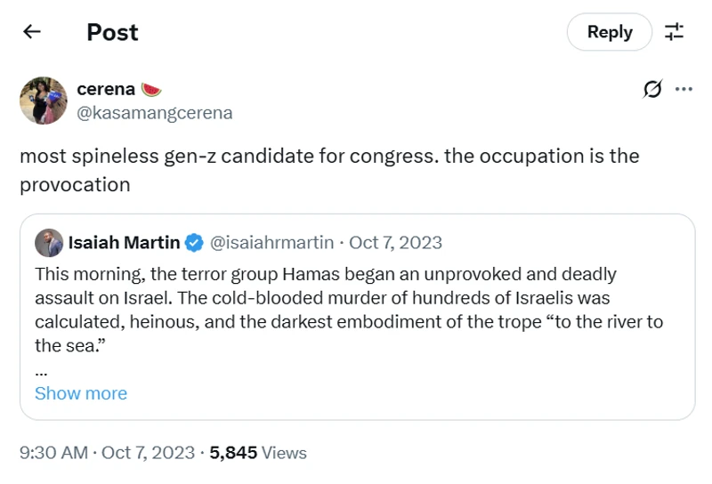
Task: Open cerena's profile picture
Action: point(44,101)
